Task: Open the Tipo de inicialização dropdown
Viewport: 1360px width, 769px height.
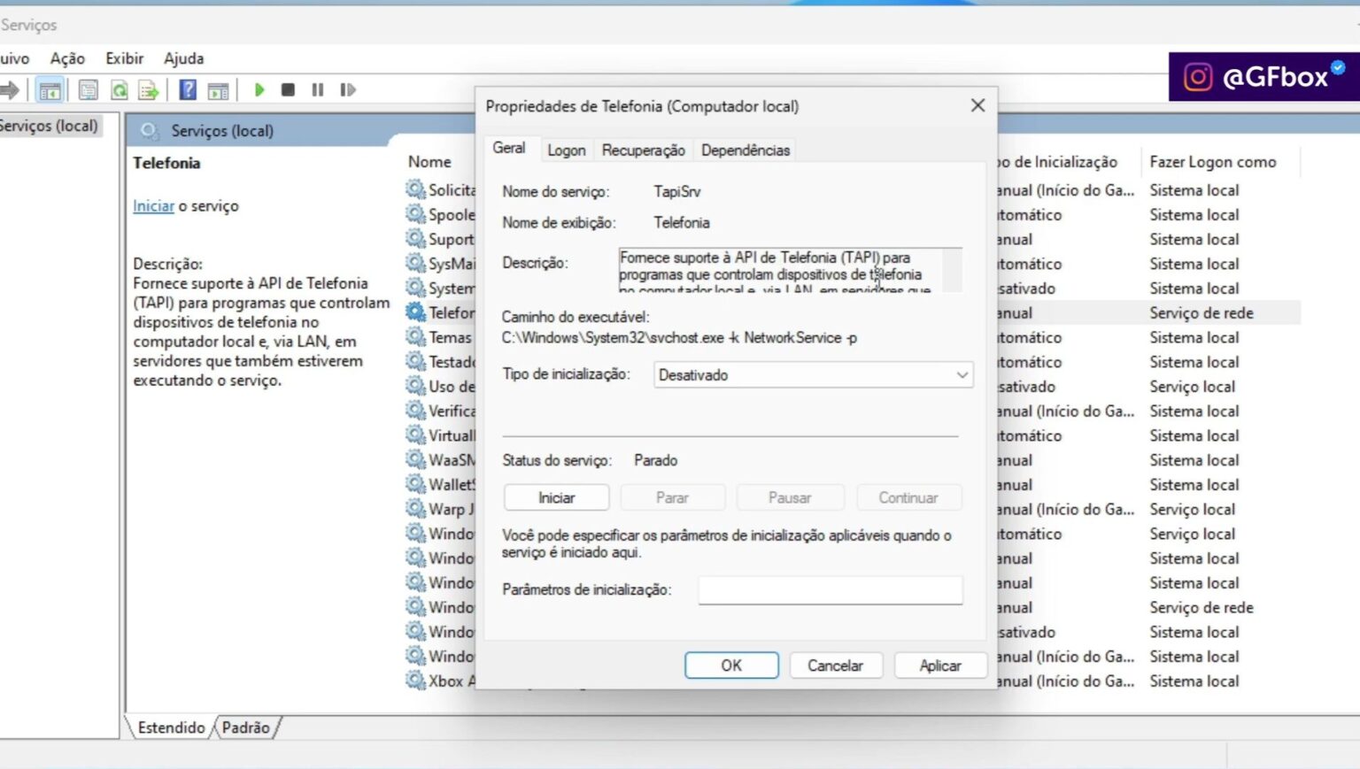Action: coord(814,375)
